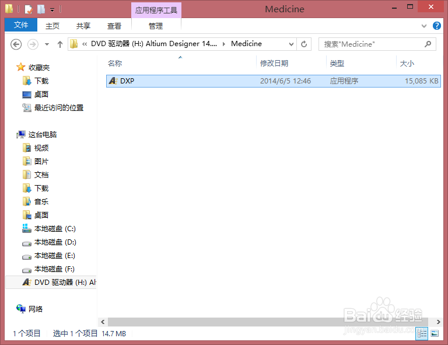Click the 这台电脑 computer icon
This screenshot has height=345, width=448.
coord(21,134)
